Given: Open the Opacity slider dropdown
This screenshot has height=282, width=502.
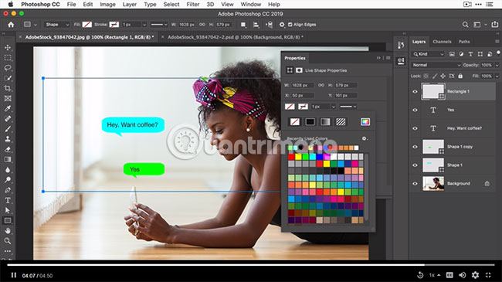Looking at the screenshot, I should point(497,65).
